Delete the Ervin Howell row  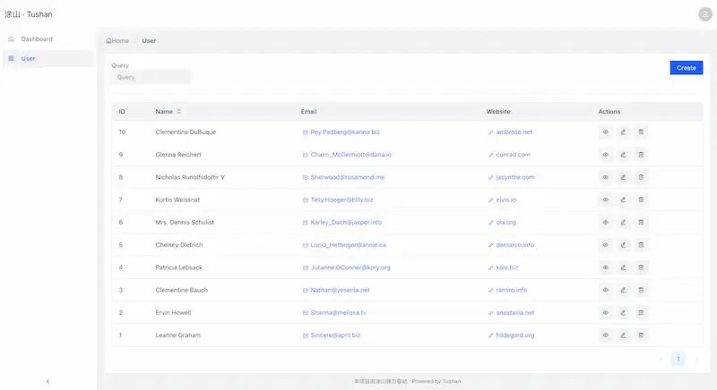point(641,313)
